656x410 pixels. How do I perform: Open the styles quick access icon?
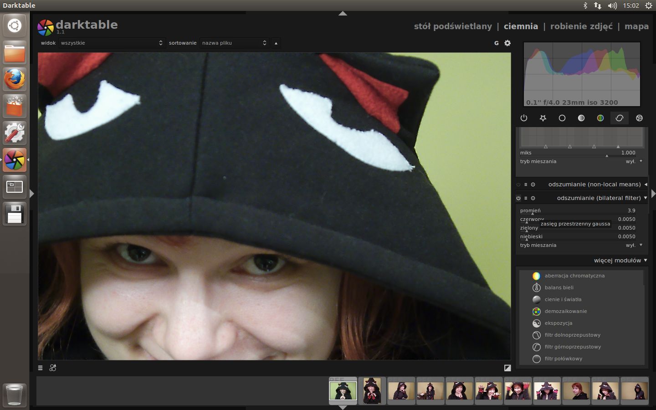53,368
